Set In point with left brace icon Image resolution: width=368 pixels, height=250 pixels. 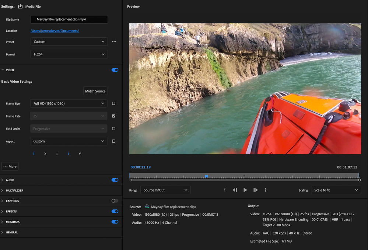(x=225, y=190)
